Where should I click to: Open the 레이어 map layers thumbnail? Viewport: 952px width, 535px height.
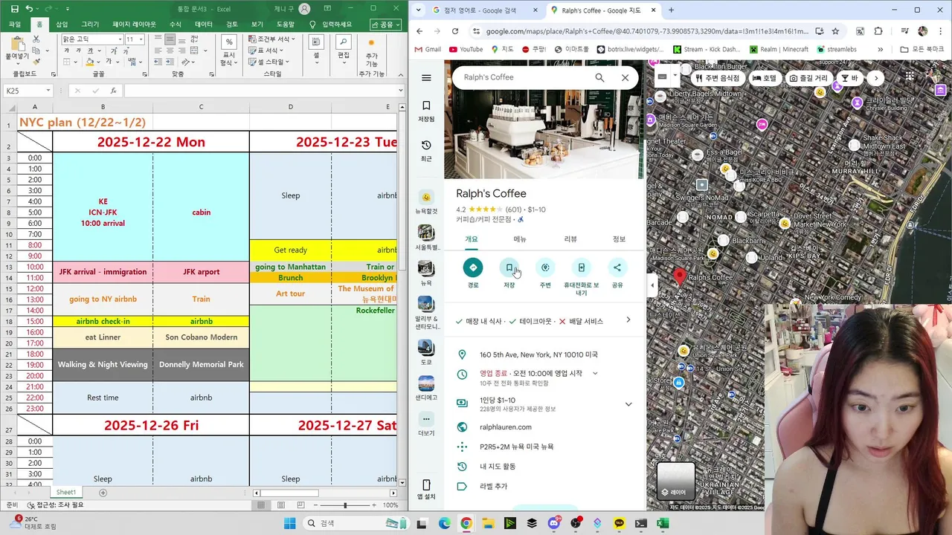[676, 481]
